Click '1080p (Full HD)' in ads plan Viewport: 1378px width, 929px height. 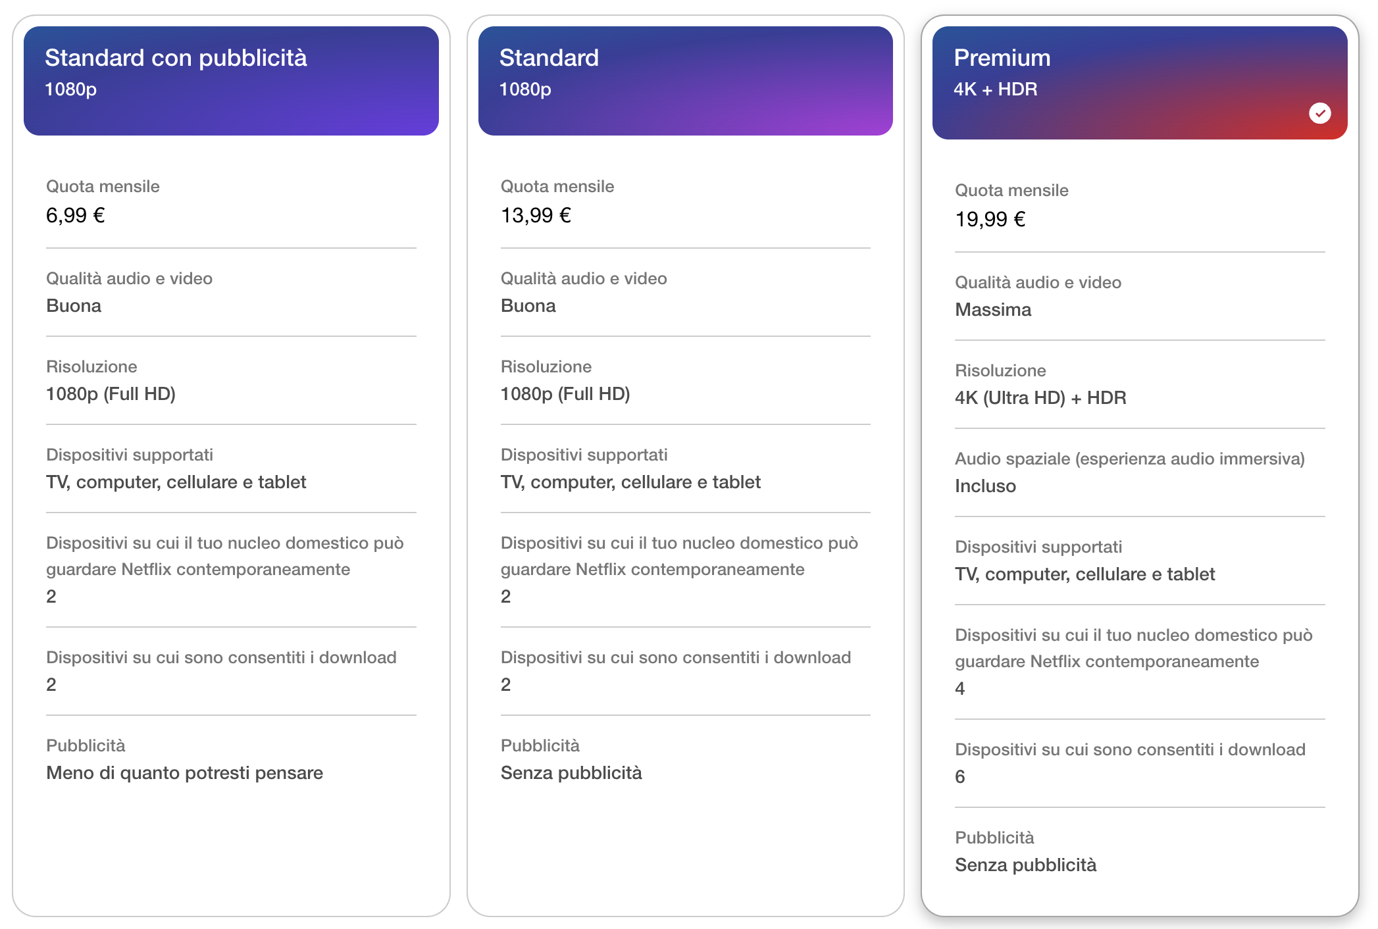point(111,394)
